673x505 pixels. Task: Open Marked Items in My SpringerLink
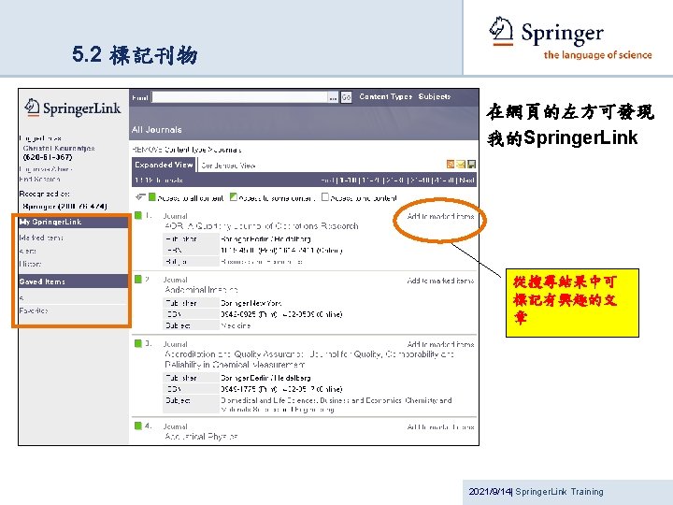(x=41, y=238)
